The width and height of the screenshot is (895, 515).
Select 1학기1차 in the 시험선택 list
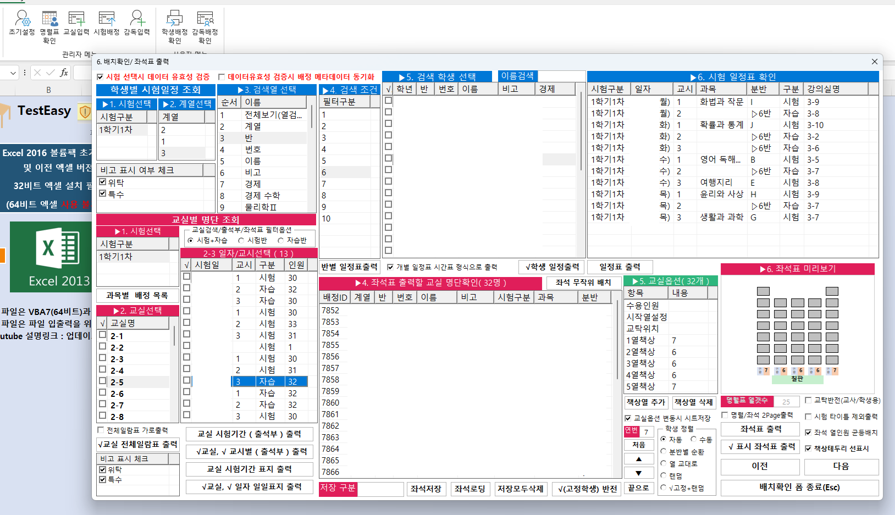click(x=116, y=130)
